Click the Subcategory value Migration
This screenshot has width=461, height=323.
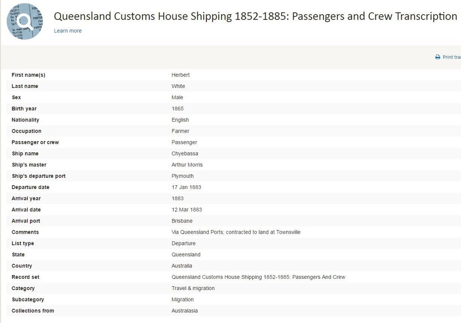point(183,299)
